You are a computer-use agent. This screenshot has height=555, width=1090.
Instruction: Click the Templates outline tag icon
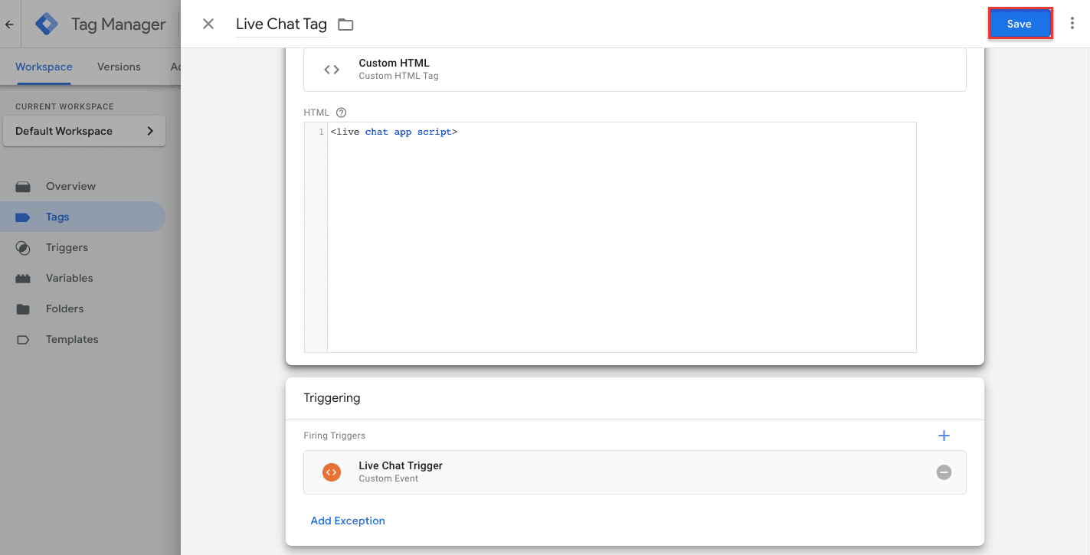(23, 339)
